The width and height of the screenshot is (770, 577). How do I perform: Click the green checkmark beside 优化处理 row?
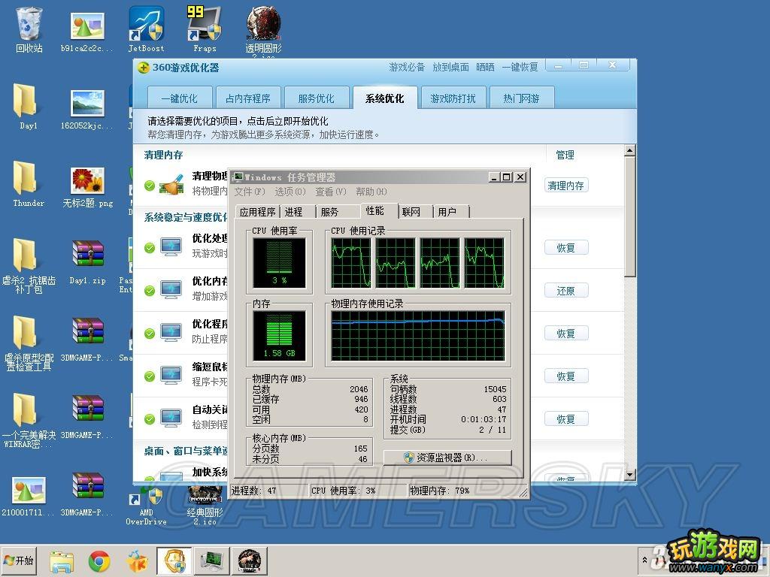(150, 248)
